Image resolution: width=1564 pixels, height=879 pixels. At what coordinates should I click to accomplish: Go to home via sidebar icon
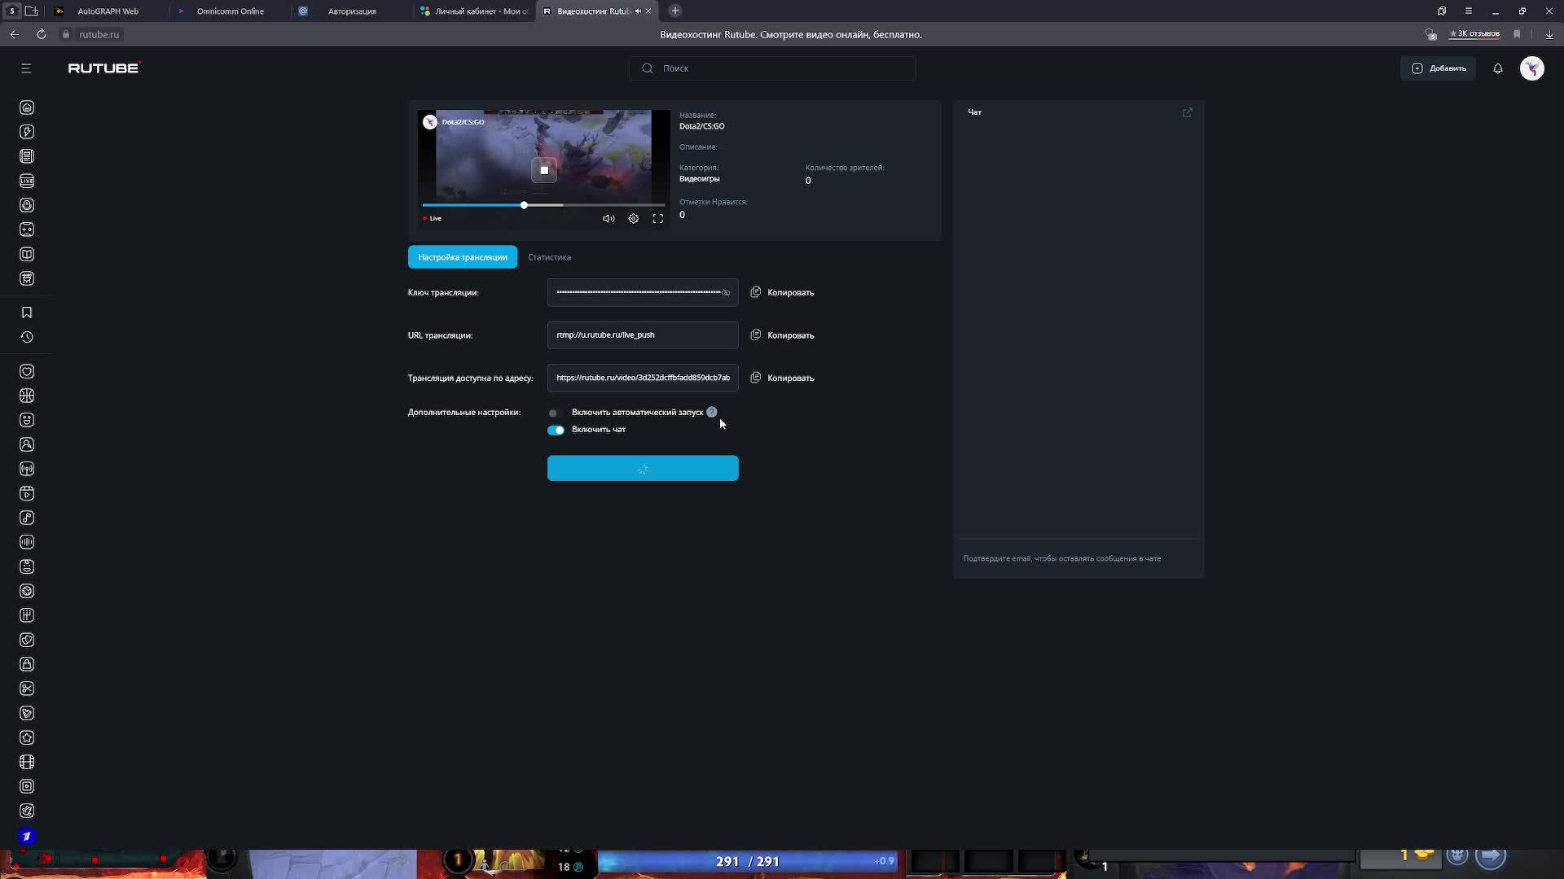27,107
